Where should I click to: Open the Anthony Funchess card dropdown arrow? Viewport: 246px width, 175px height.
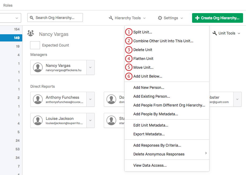[90, 100]
